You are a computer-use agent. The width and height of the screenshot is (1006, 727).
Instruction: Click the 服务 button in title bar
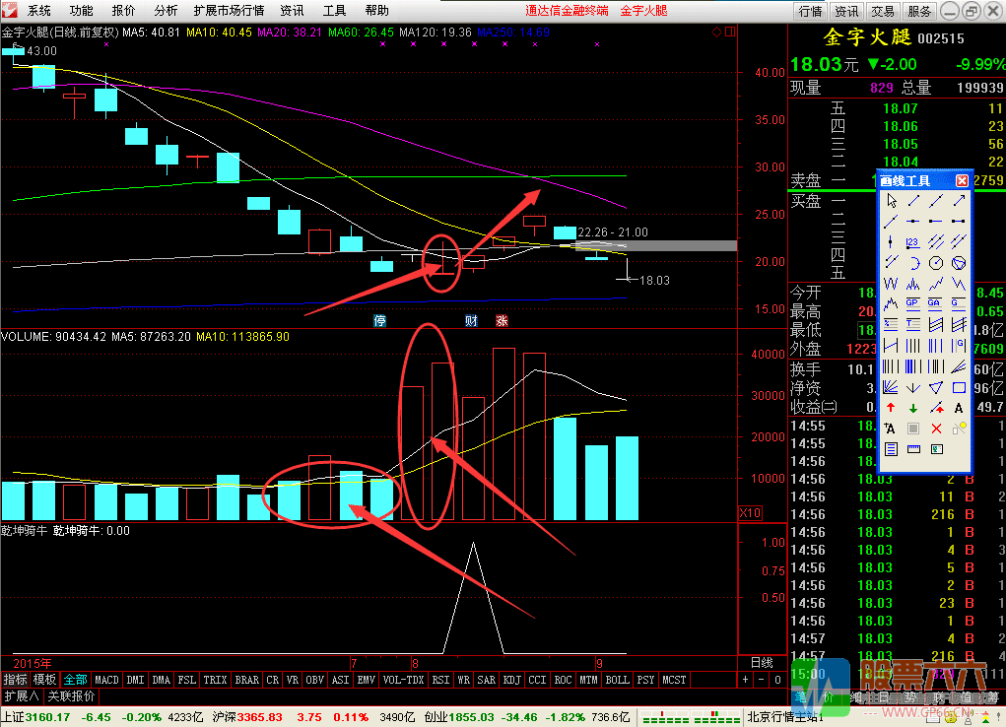(919, 11)
